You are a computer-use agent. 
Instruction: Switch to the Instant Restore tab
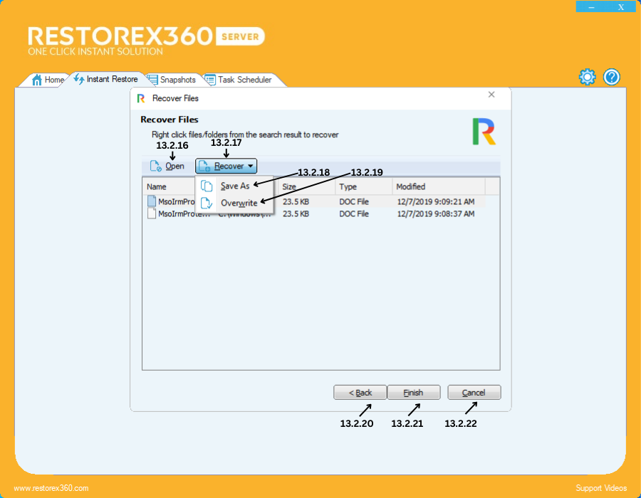pyautogui.click(x=106, y=79)
